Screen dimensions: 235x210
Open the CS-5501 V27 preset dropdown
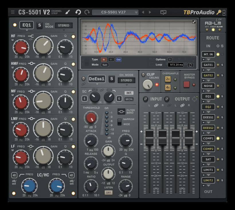tap(115, 12)
